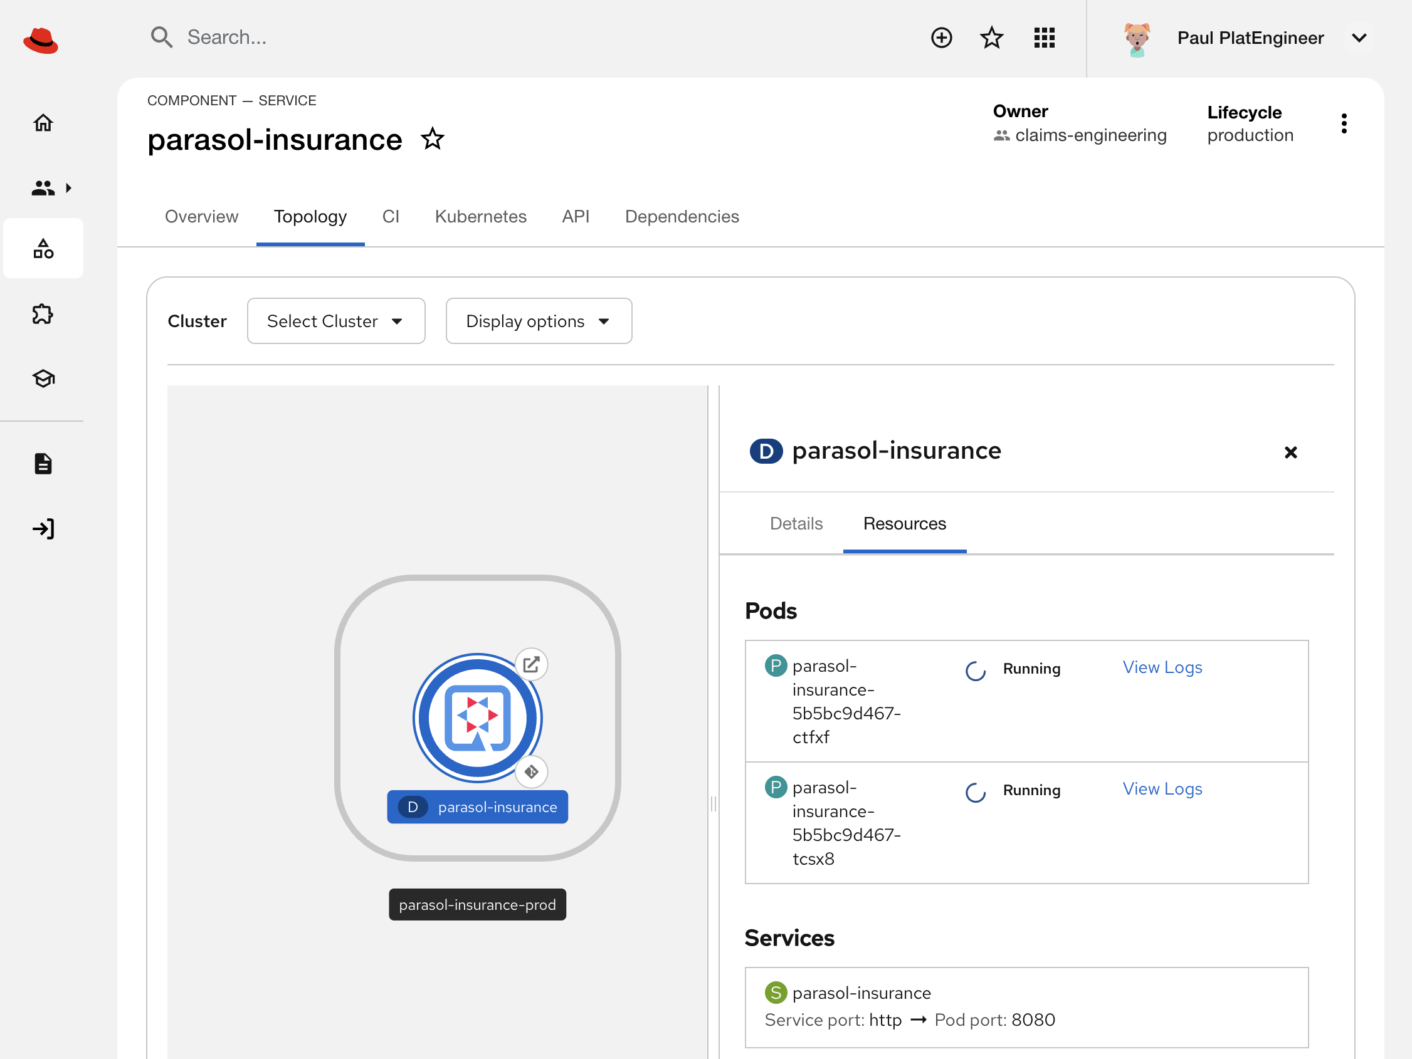Open the Home sidebar icon

43,122
